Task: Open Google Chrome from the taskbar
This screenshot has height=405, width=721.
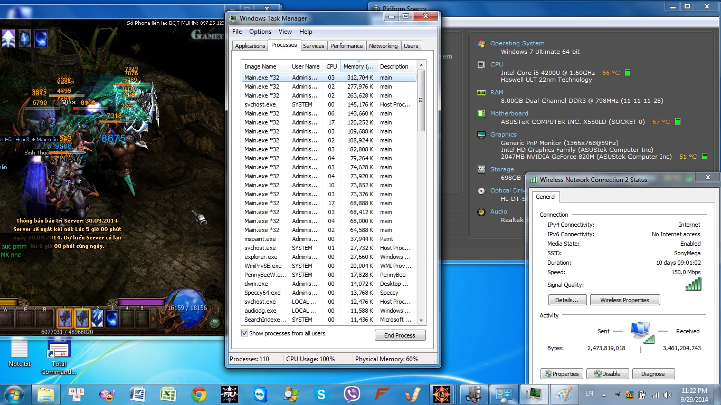Action: click(199, 394)
